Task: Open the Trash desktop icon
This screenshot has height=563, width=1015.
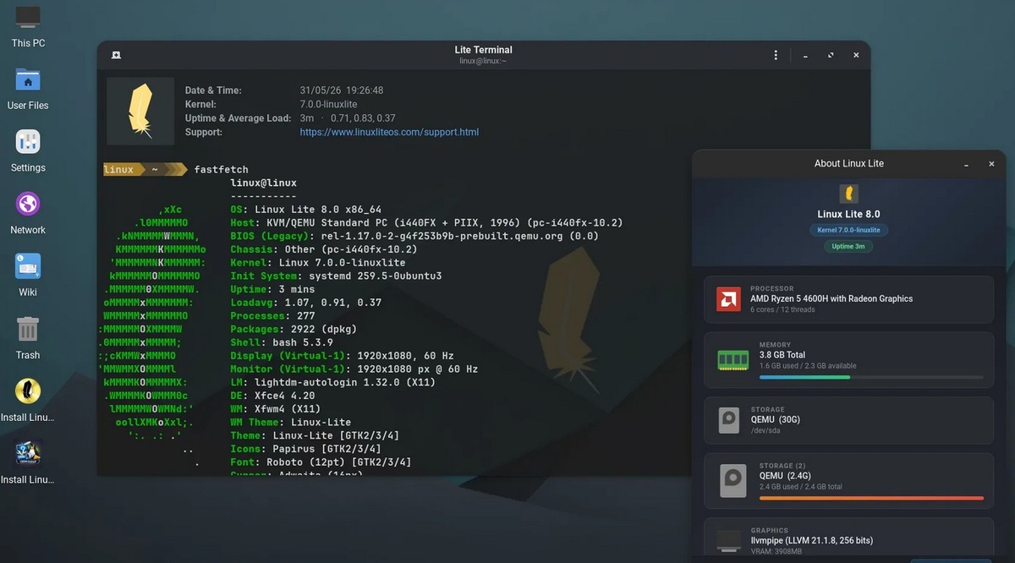Action: (28, 330)
